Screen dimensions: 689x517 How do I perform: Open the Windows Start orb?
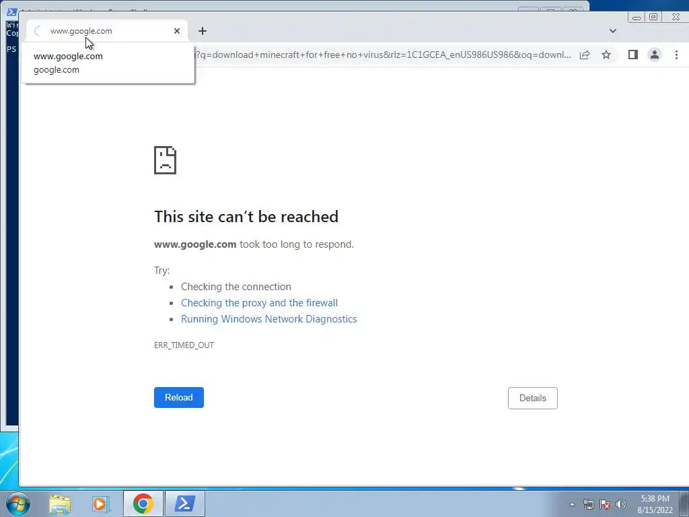[x=18, y=504]
